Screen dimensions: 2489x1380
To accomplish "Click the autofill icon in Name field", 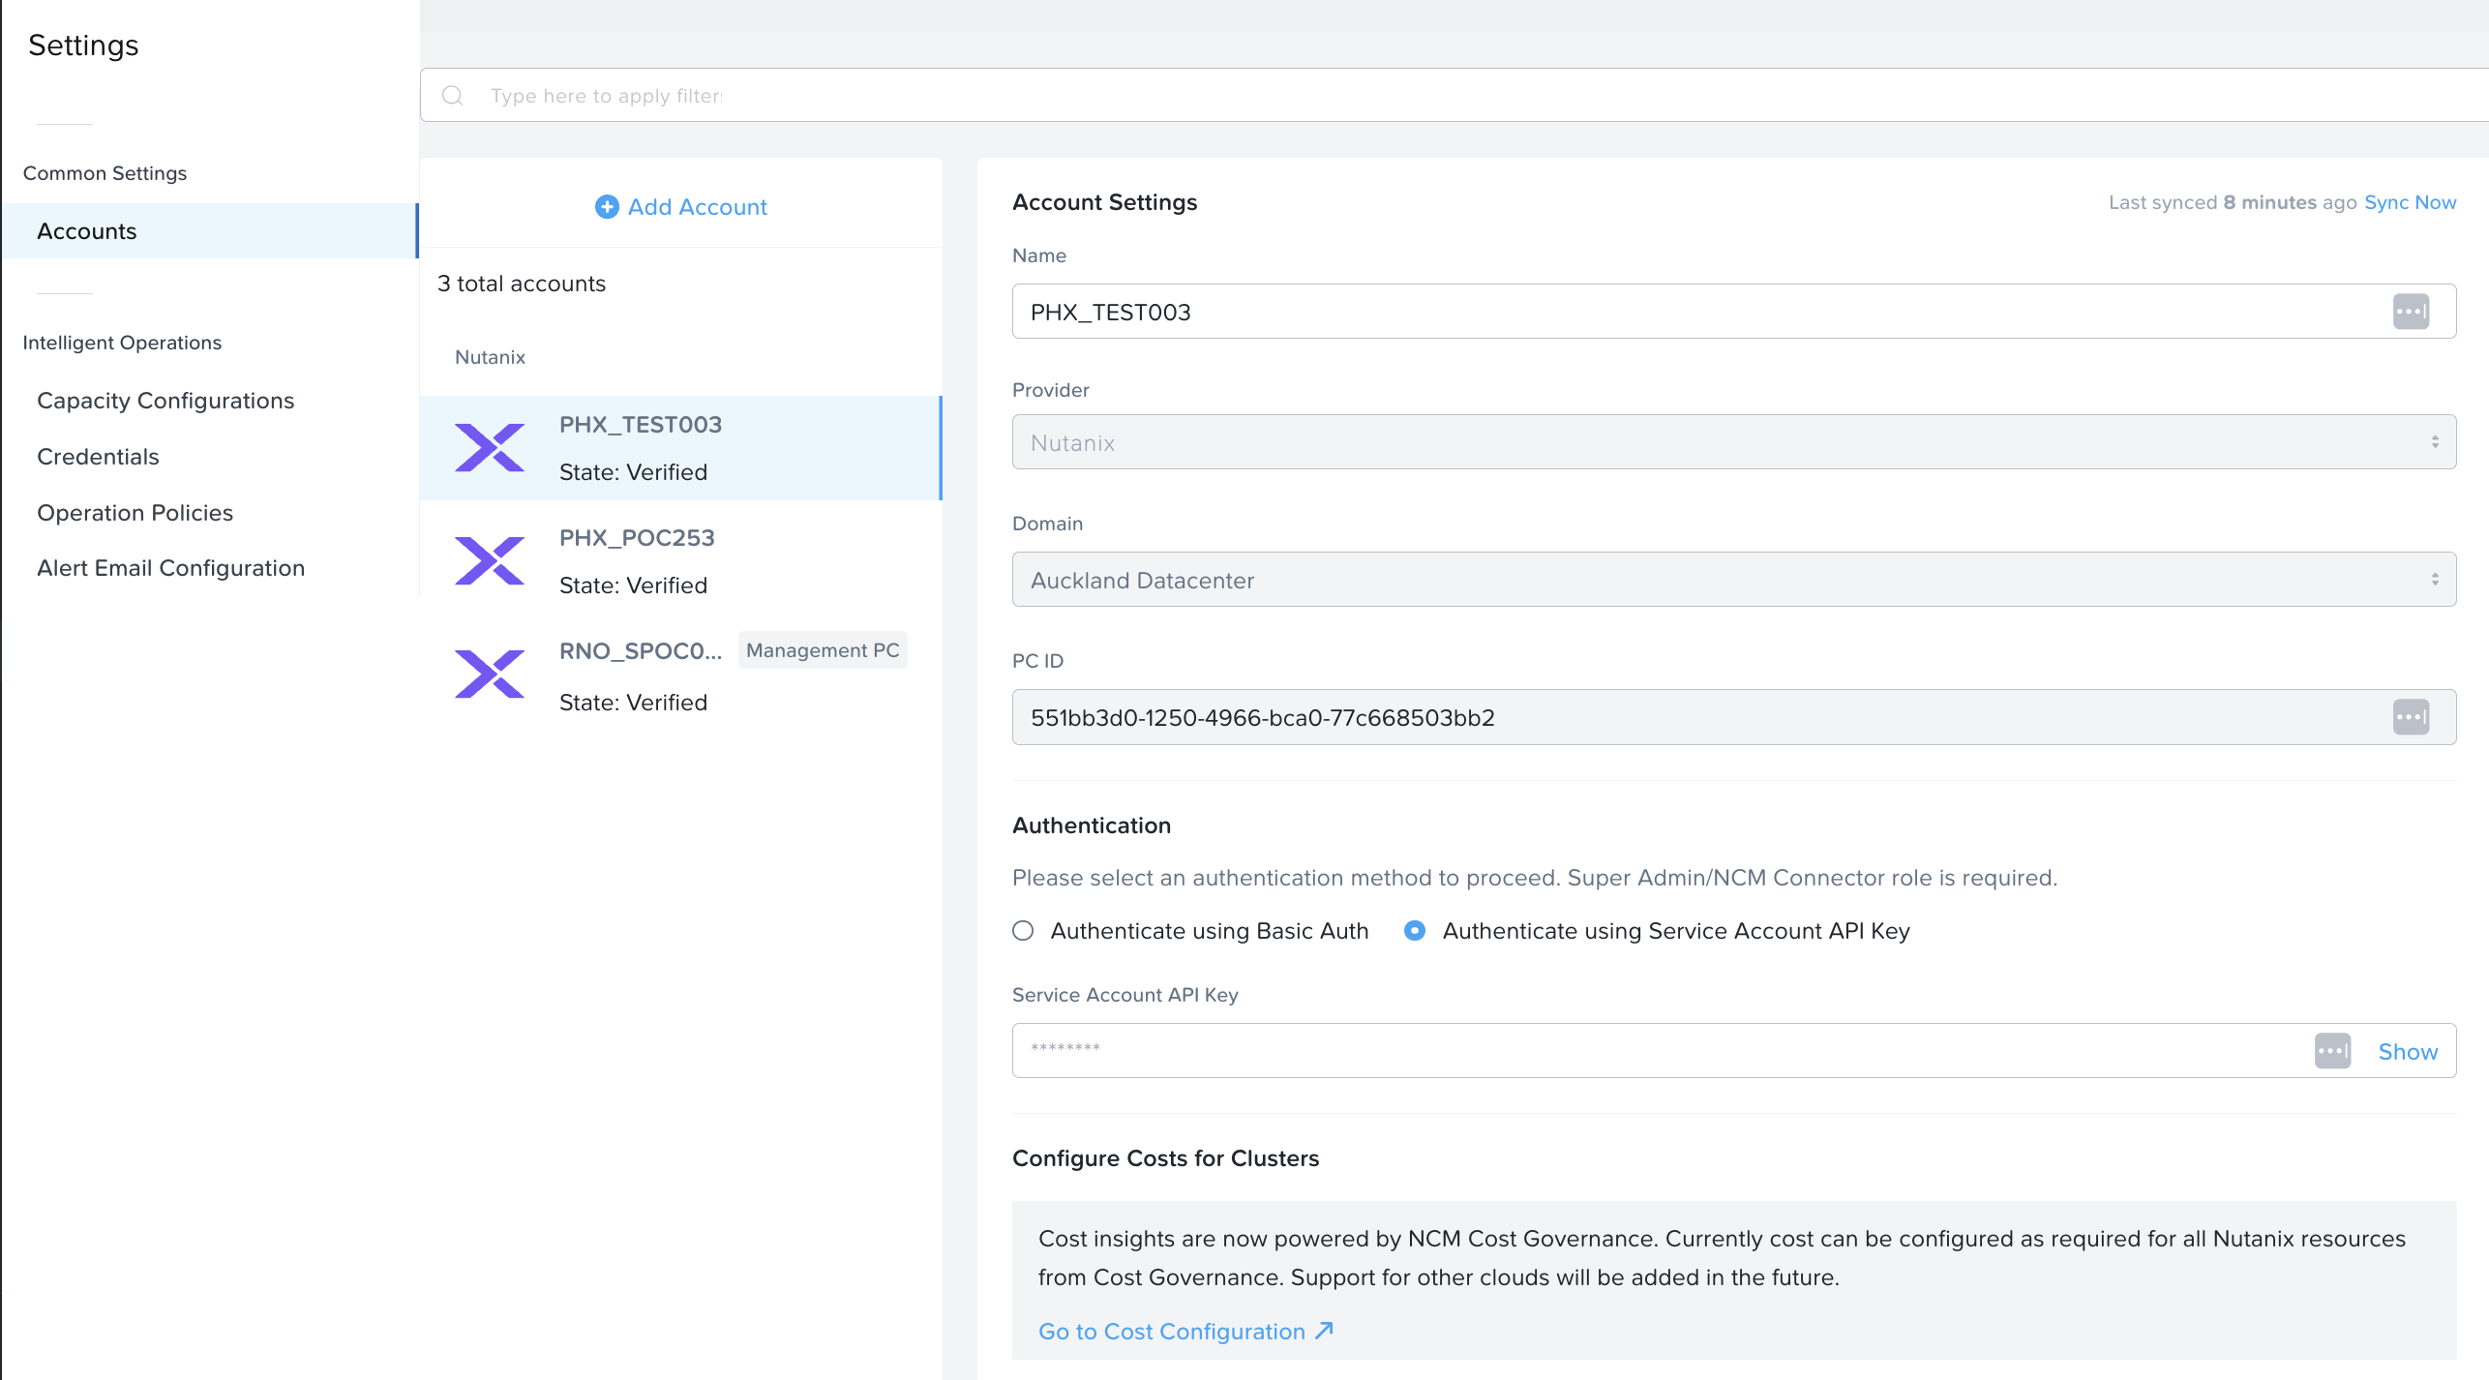I will click(2412, 312).
